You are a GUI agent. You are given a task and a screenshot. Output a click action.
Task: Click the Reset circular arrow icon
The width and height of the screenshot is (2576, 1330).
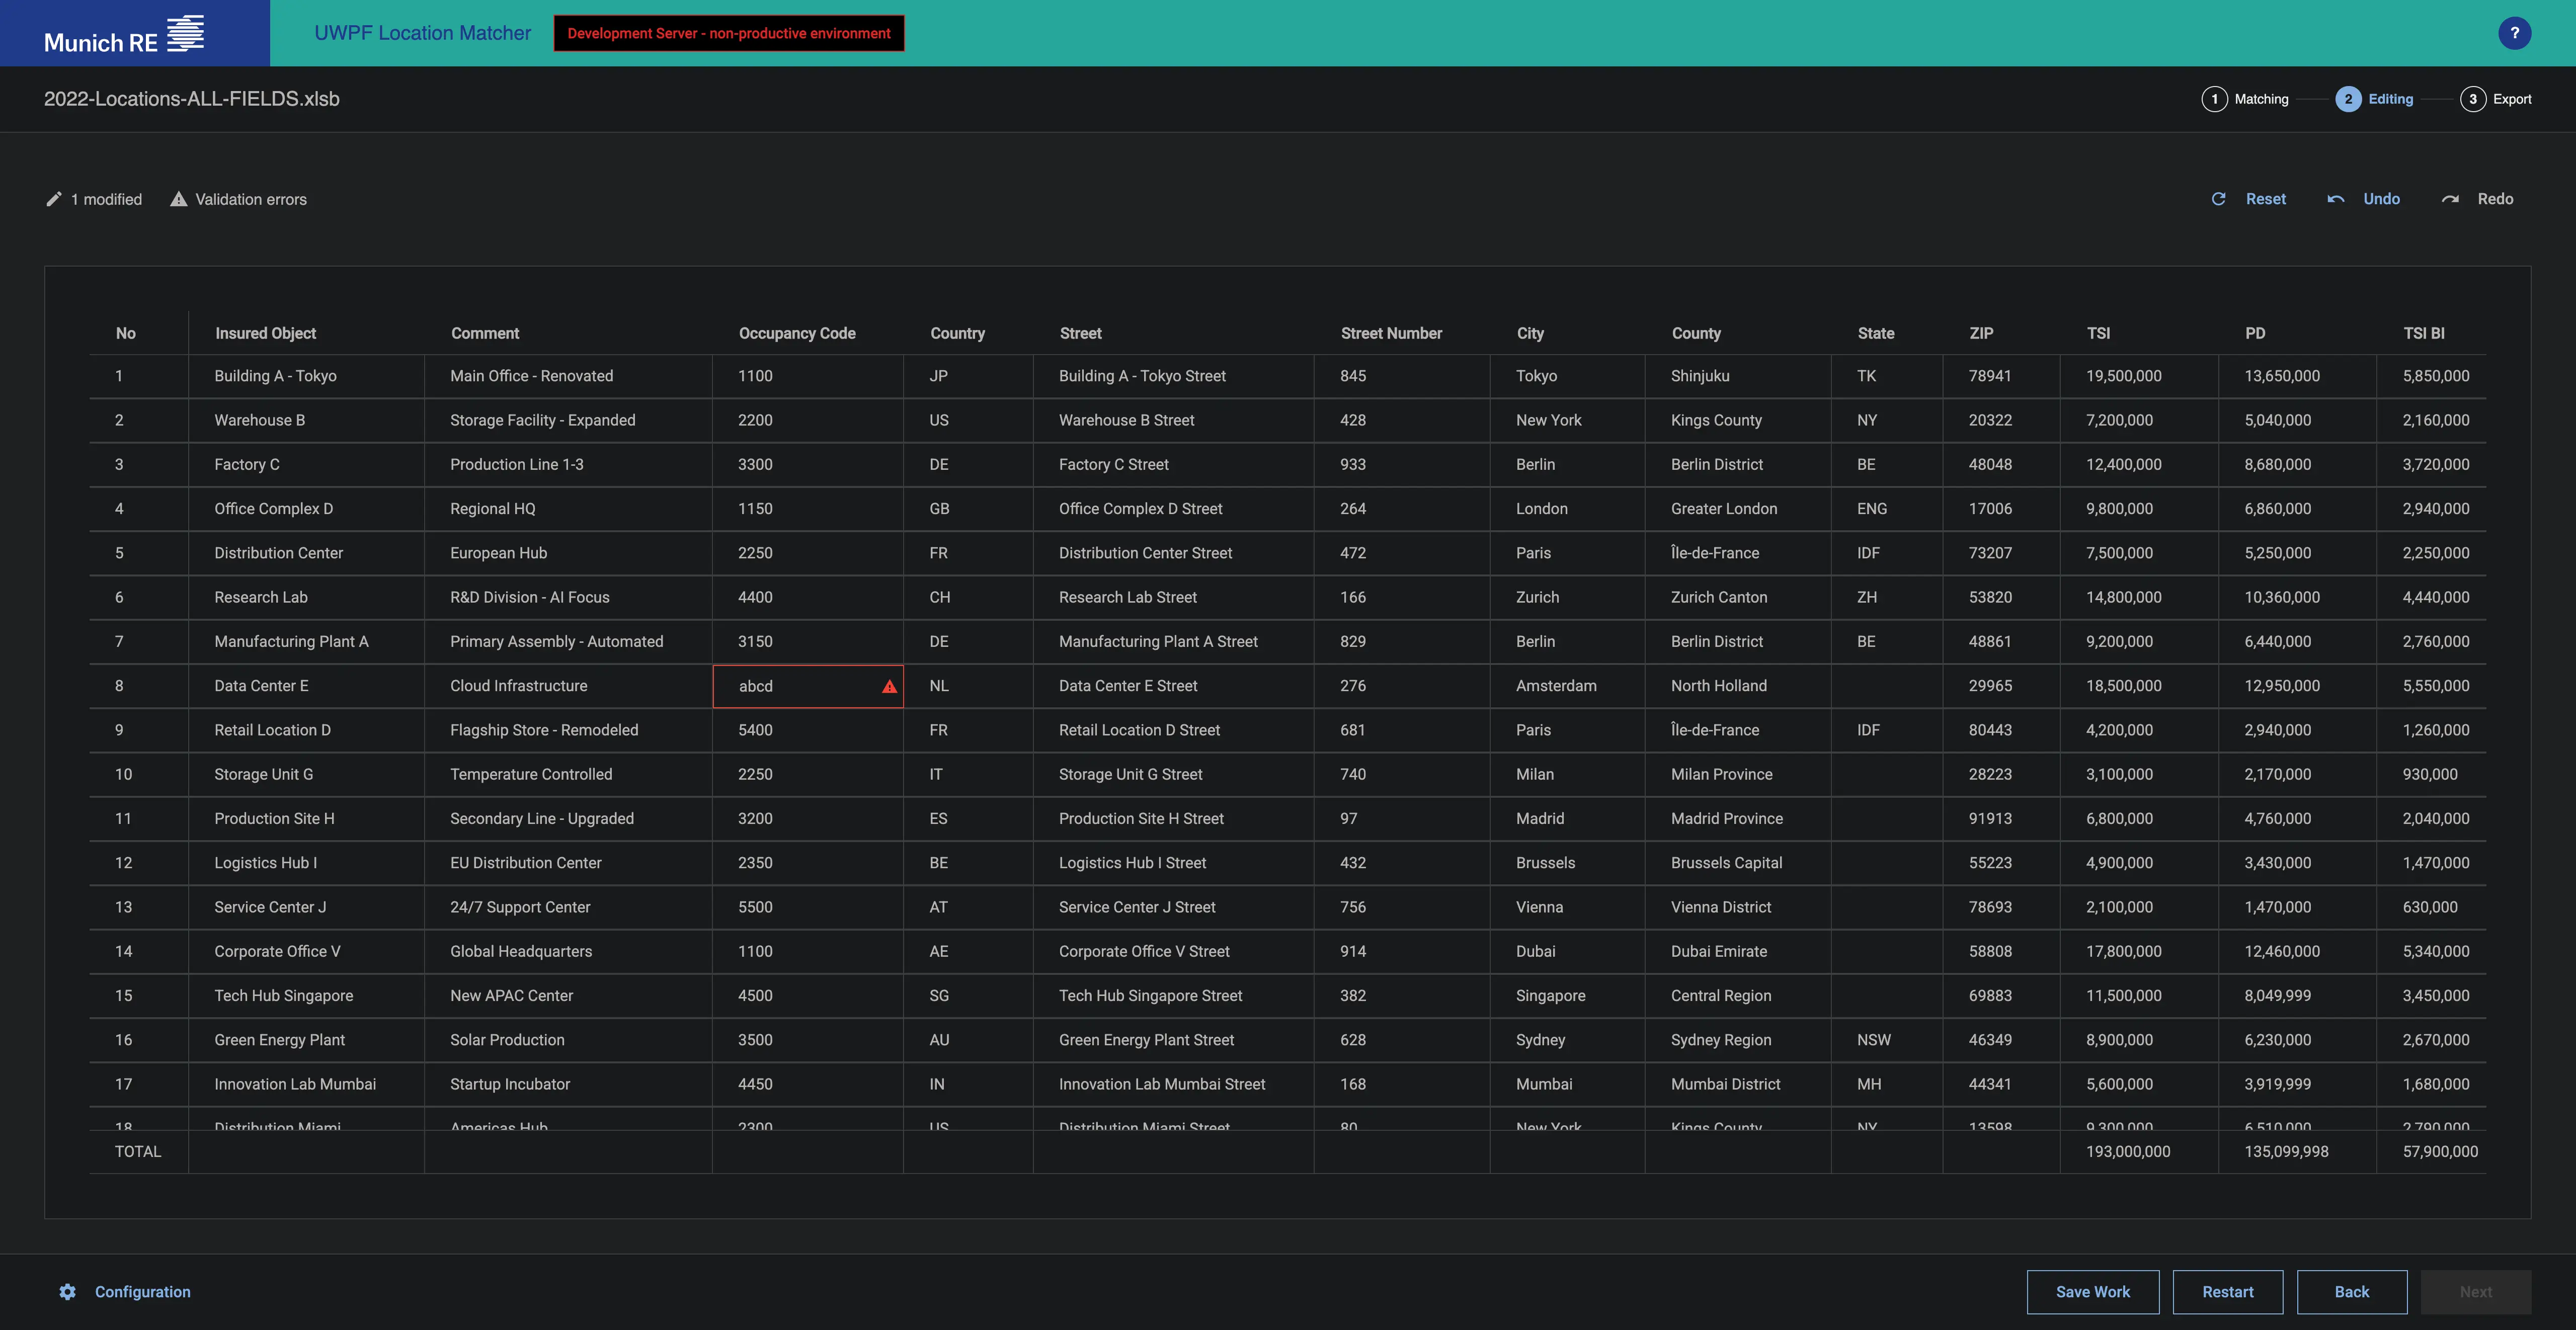(2218, 199)
